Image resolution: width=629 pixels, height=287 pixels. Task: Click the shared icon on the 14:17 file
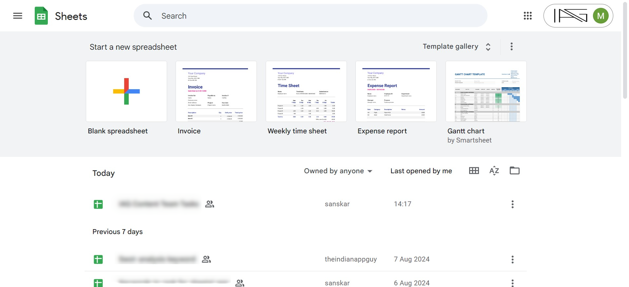pyautogui.click(x=210, y=204)
